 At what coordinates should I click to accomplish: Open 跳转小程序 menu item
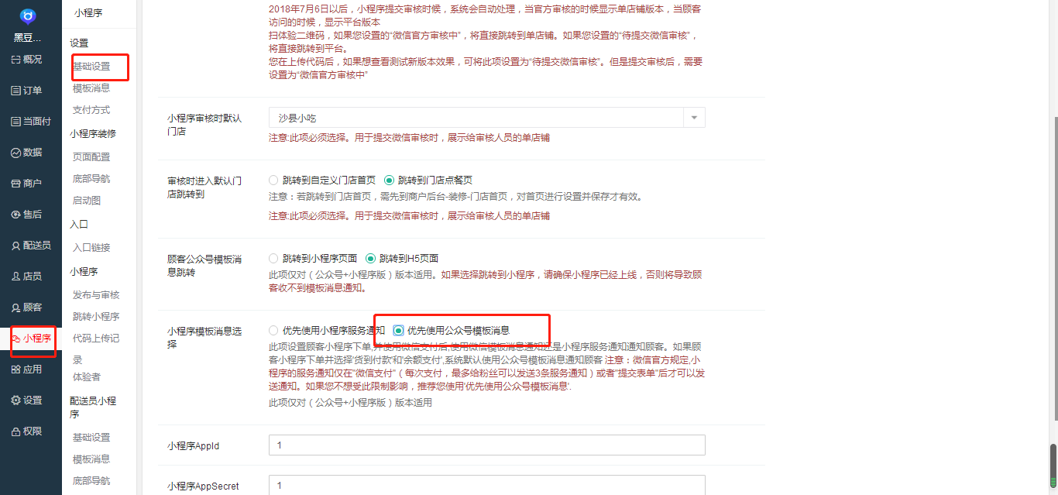coord(96,316)
